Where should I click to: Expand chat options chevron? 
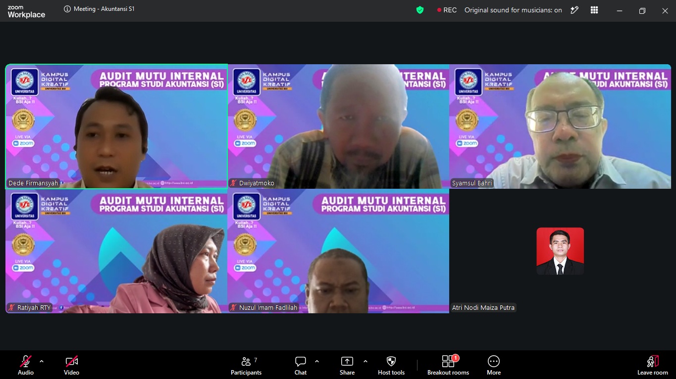click(317, 361)
